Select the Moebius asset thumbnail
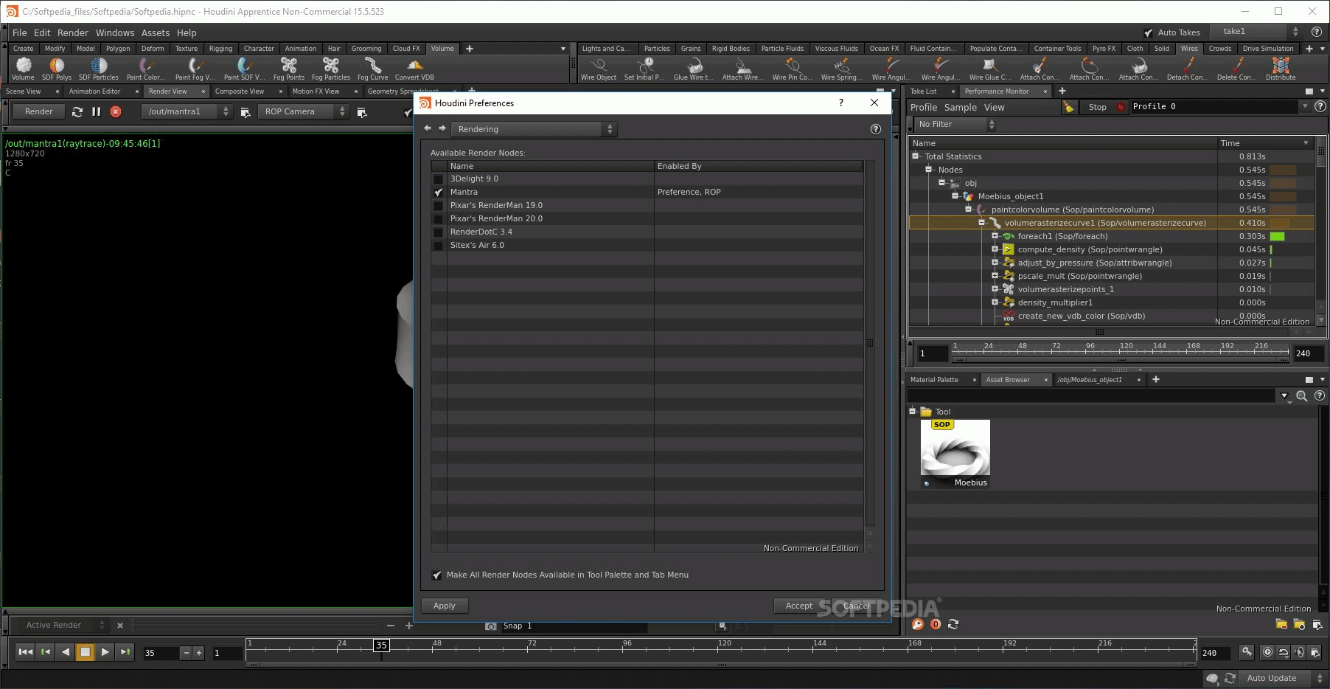Viewport: 1330px width, 689px height. tap(955, 454)
